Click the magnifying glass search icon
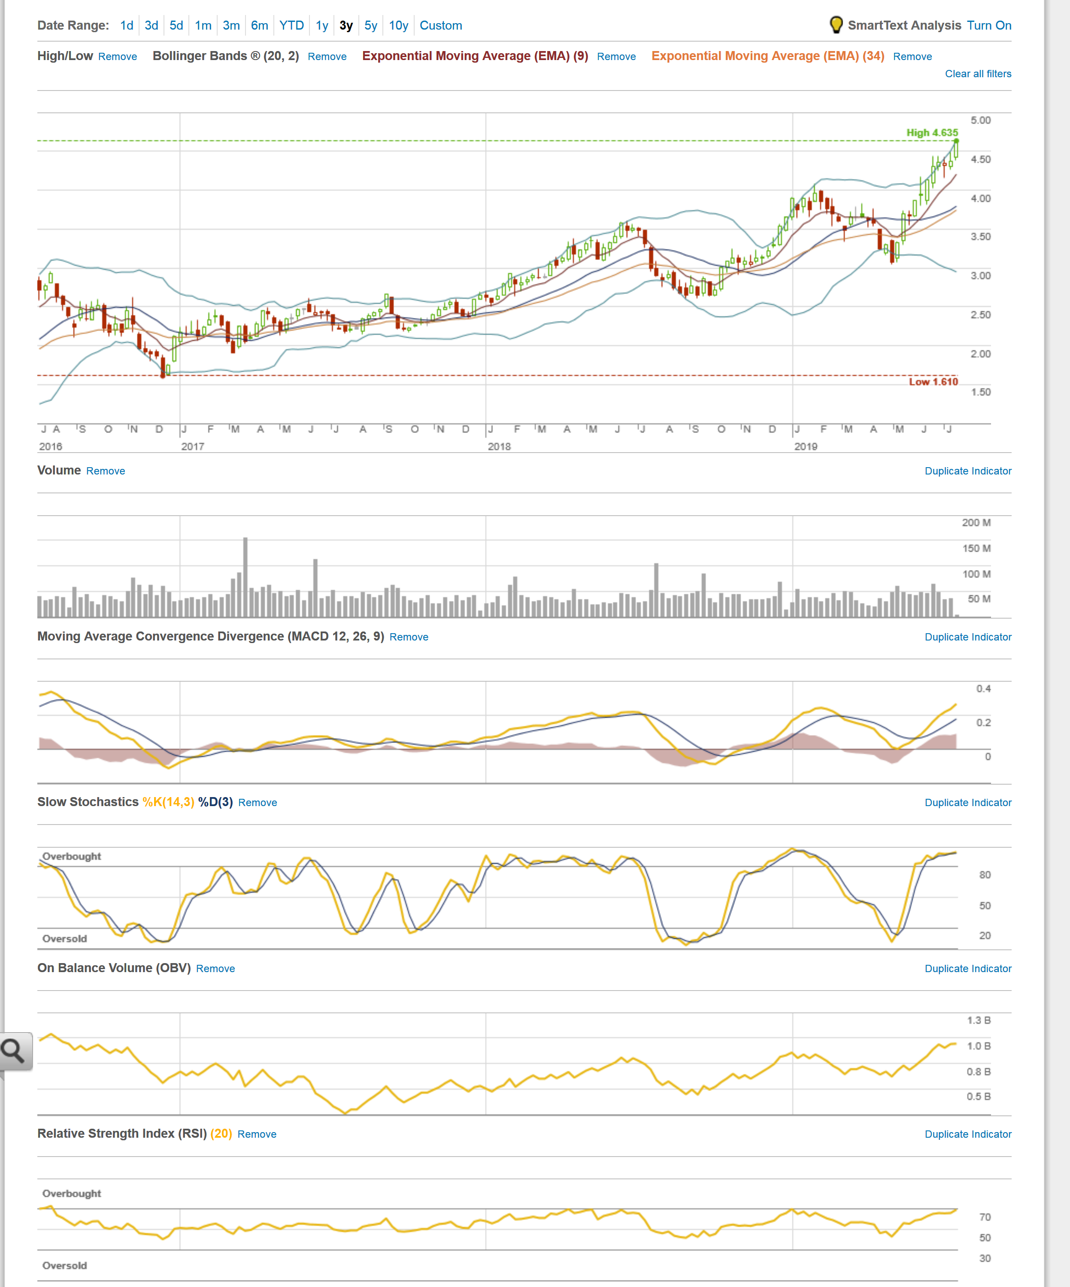Screen dimensions: 1070x1287 click(x=13, y=1051)
